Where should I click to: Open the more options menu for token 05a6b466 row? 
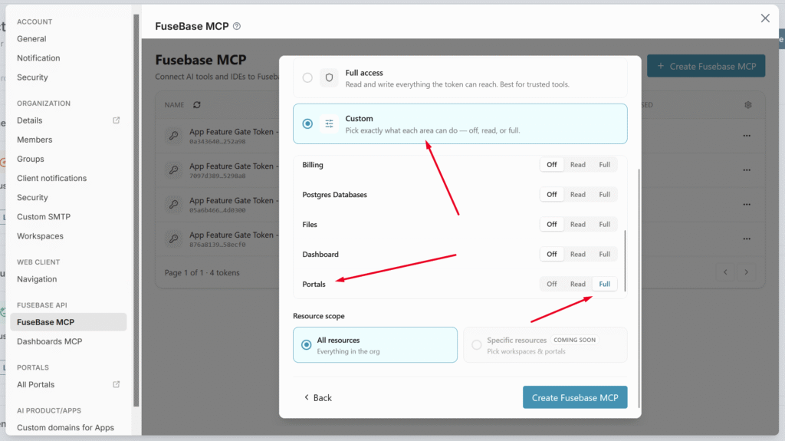pyautogui.click(x=747, y=205)
